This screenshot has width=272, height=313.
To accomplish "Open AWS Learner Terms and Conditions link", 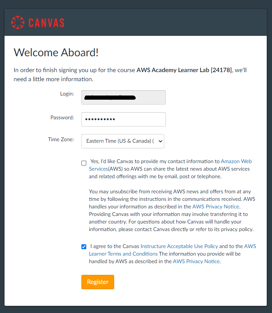I will coord(123,254).
